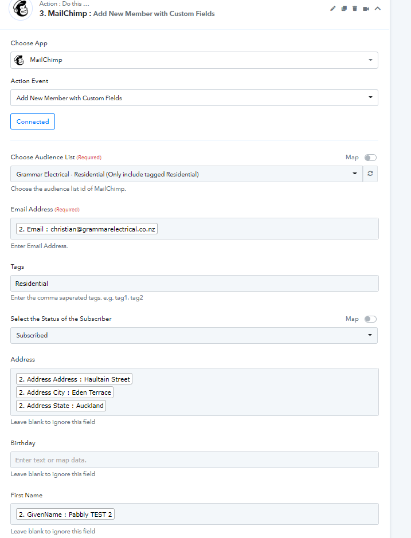
Task: Click the pencil rename step icon
Action: pos(332,9)
